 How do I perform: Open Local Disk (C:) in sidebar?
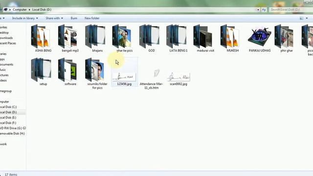coord(8,107)
